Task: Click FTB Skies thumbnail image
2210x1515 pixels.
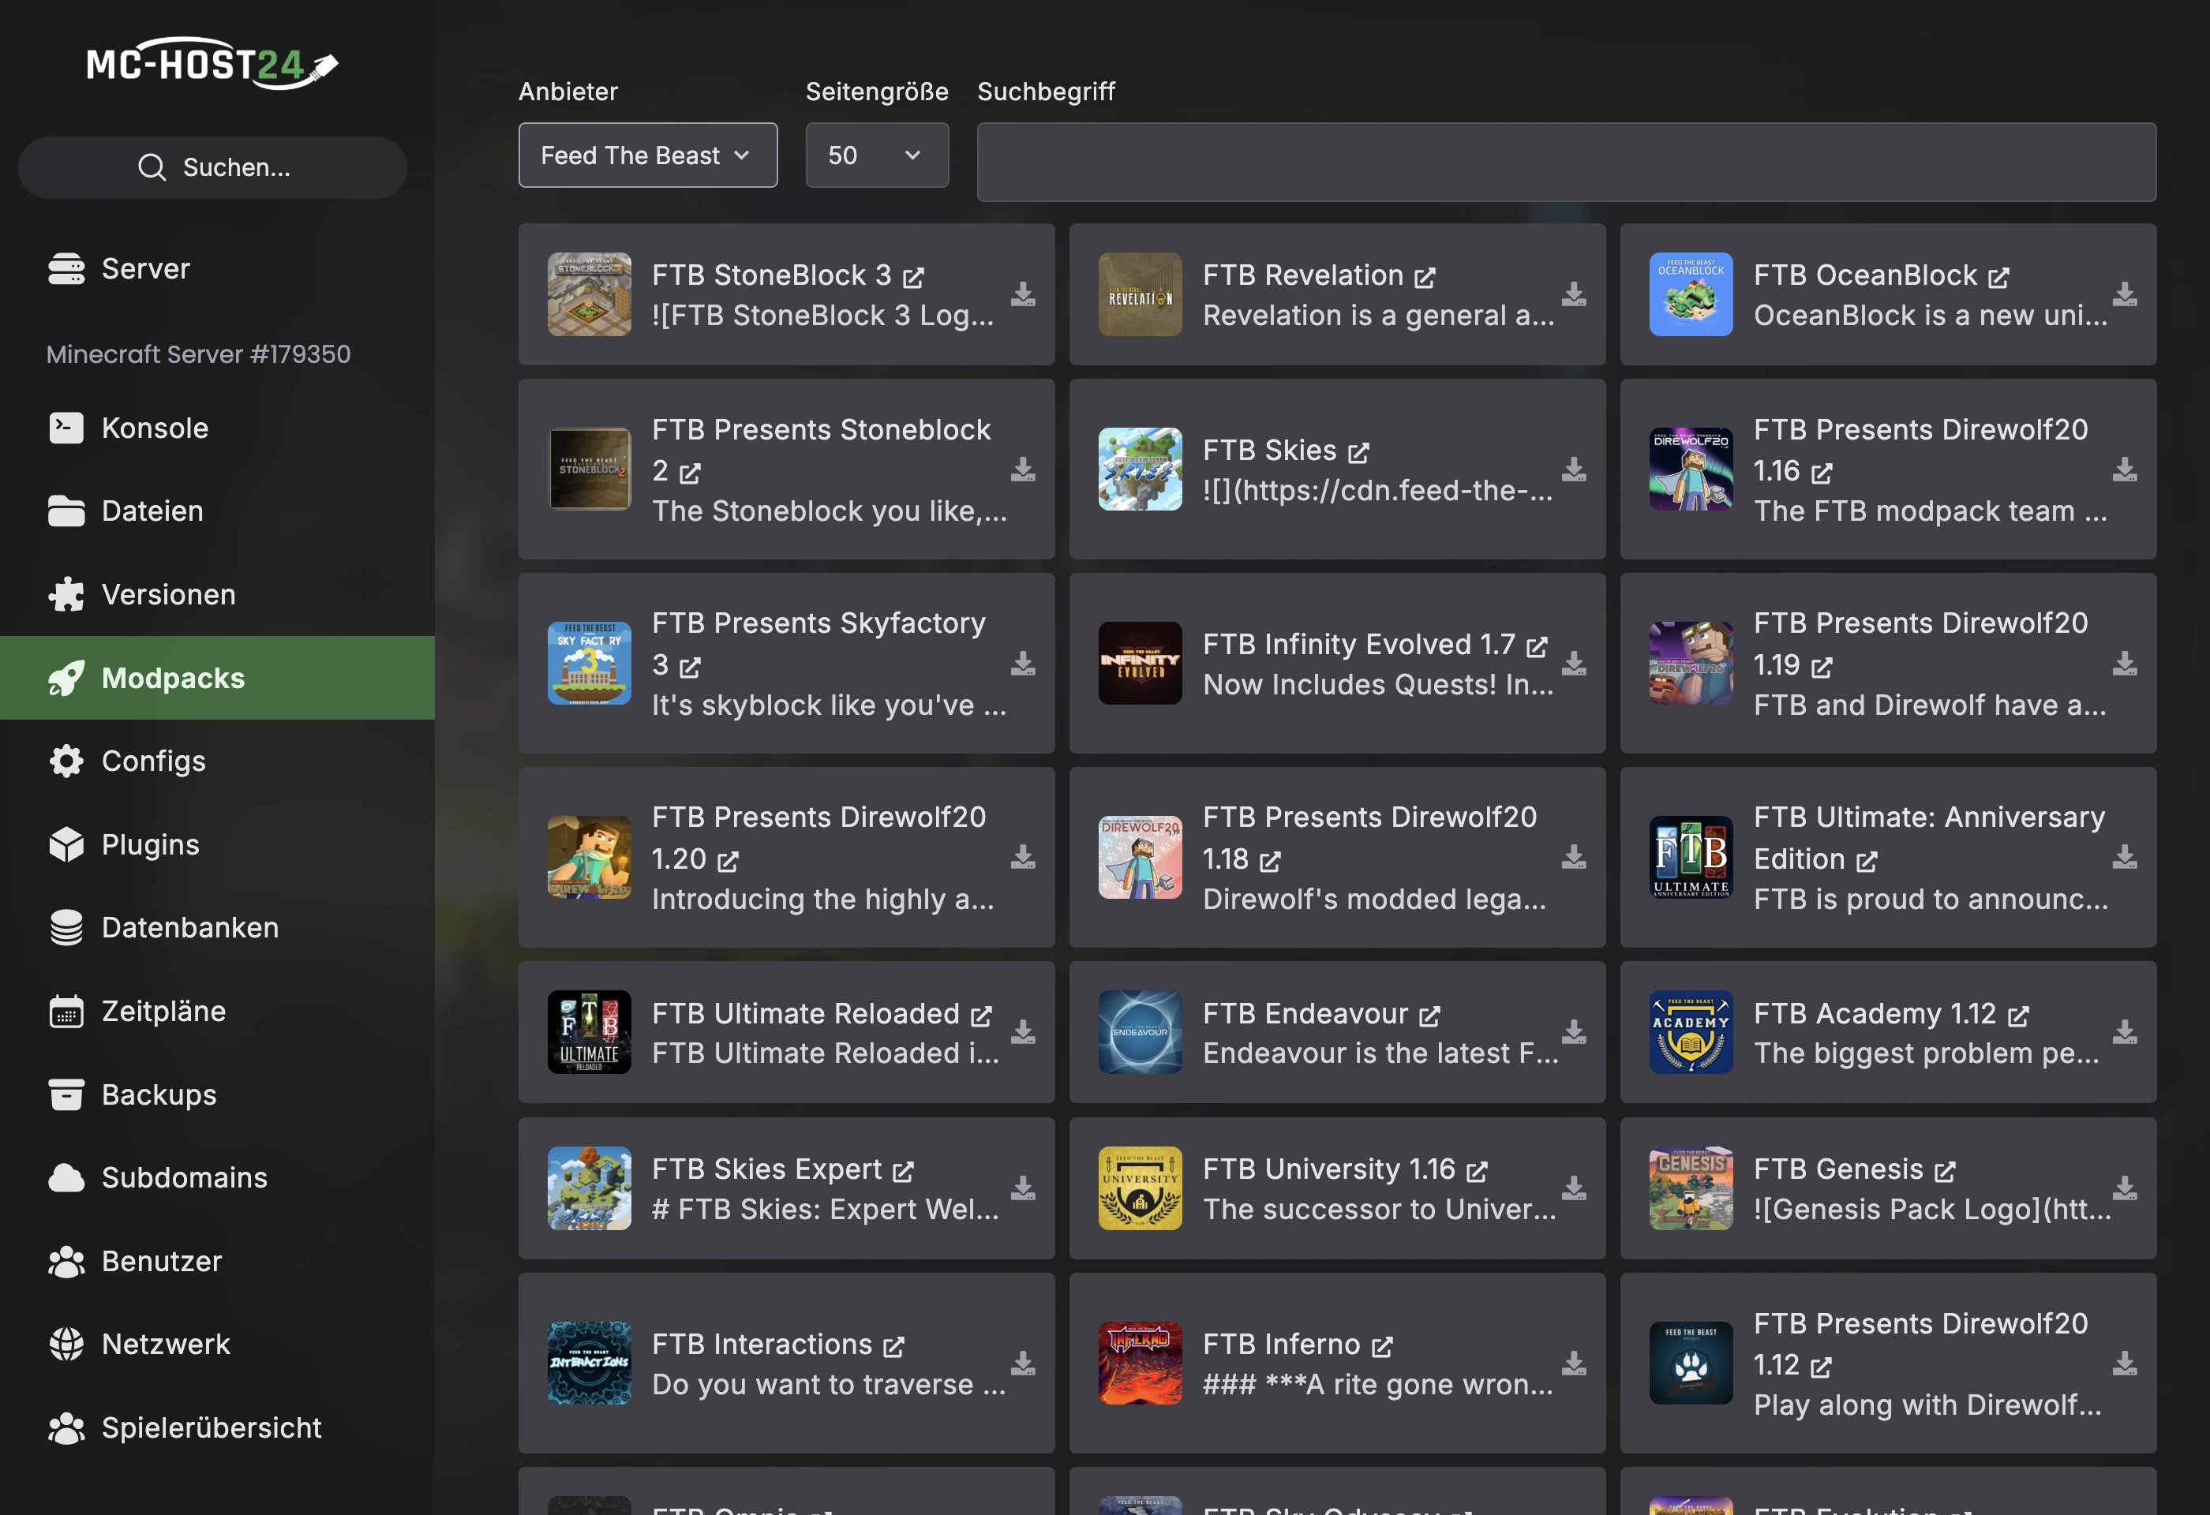Action: coord(1139,469)
